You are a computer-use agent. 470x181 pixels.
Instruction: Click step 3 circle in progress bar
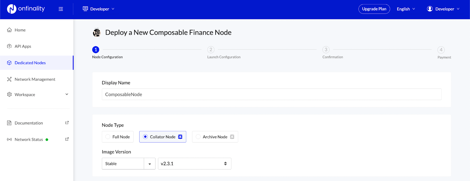pyautogui.click(x=326, y=50)
